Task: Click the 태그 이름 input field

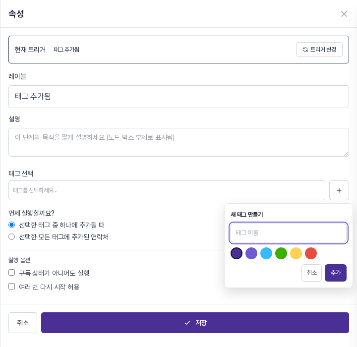Action: click(x=289, y=232)
